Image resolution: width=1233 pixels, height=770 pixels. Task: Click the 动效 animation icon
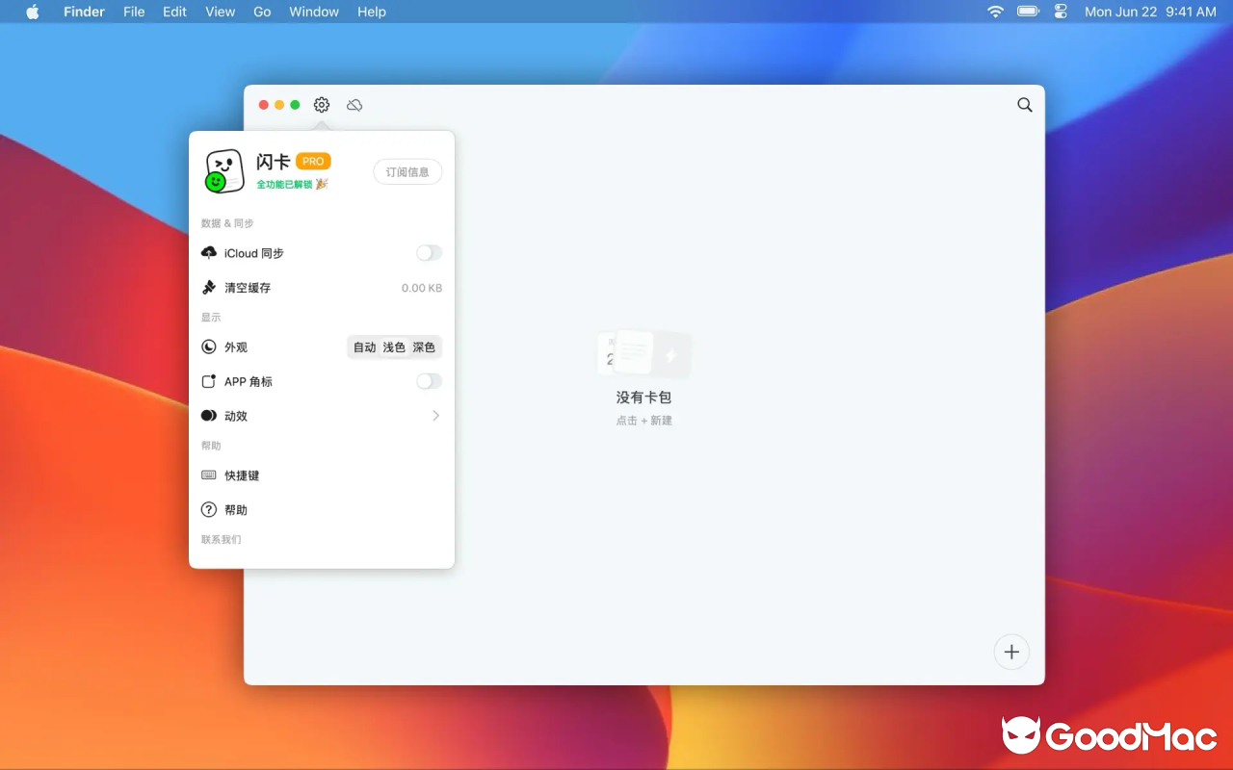209,416
